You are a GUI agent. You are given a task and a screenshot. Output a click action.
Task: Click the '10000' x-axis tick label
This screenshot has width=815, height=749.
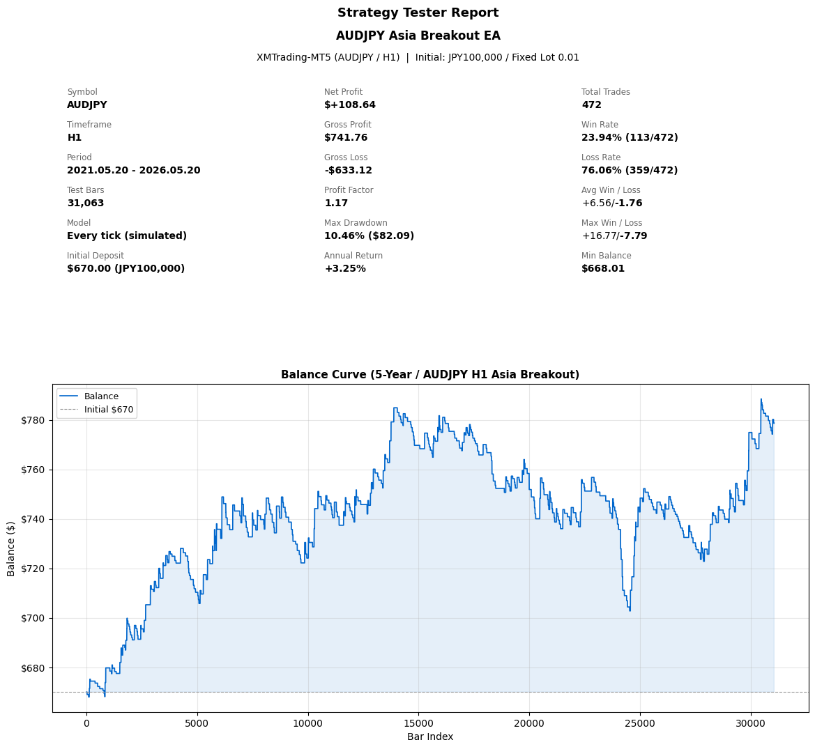tap(307, 723)
